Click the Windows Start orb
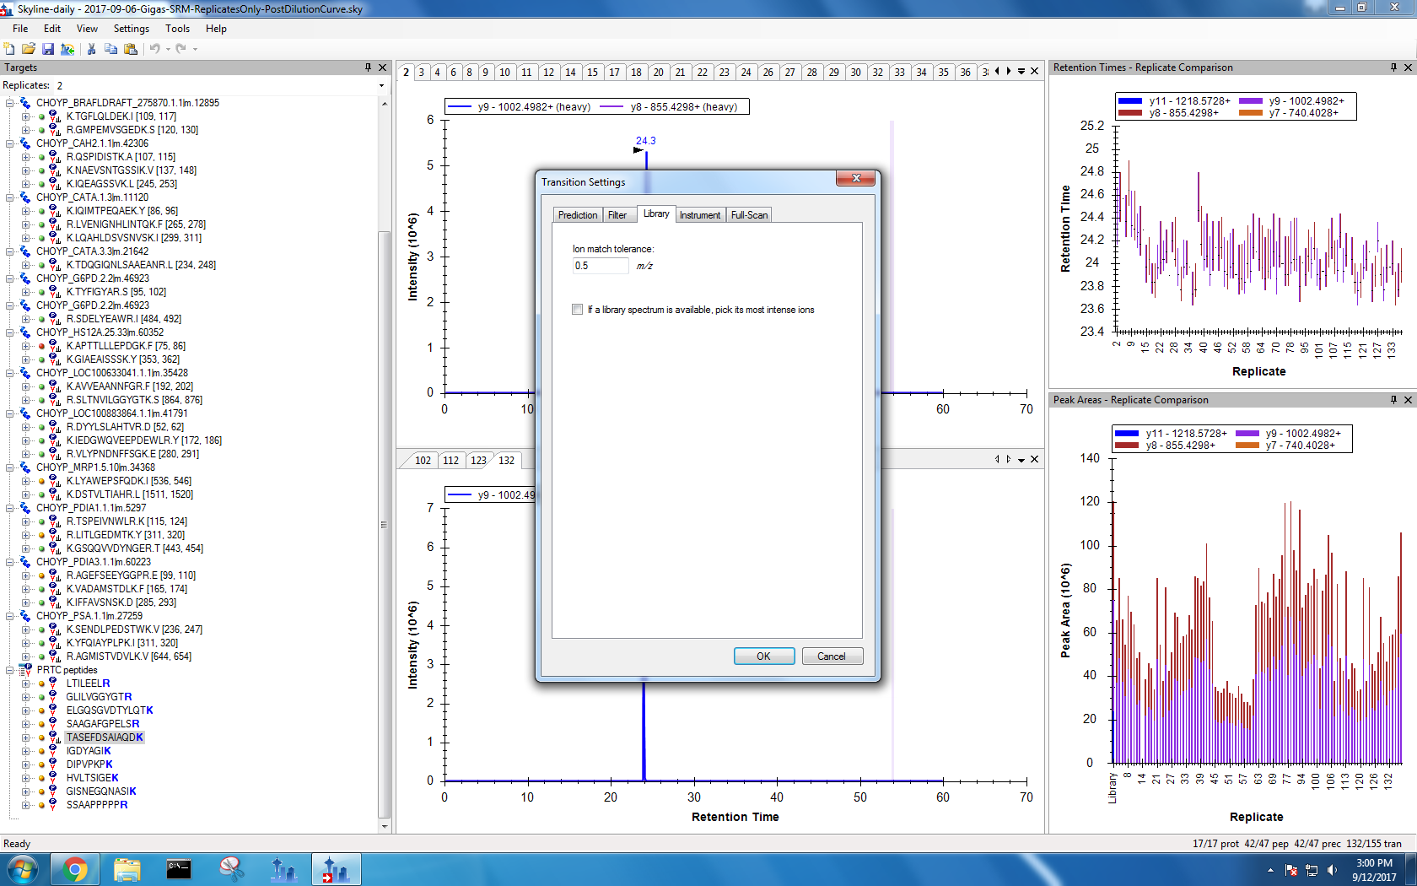The width and height of the screenshot is (1417, 886). (x=23, y=869)
